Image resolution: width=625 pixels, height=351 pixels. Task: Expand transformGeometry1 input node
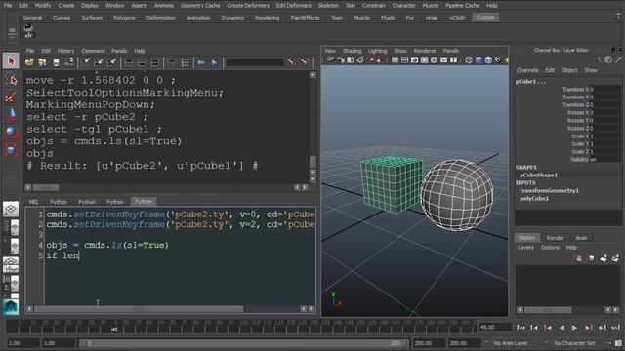[x=549, y=191]
